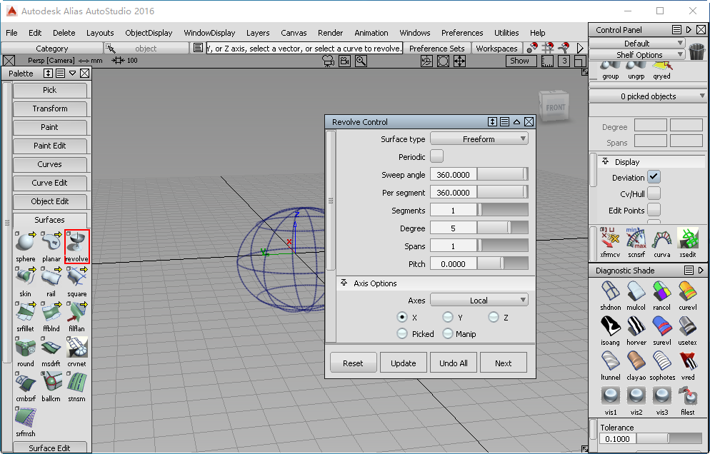The height and width of the screenshot is (454, 710).
Task: Open the Surface type Freeform dropdown
Action: click(479, 139)
